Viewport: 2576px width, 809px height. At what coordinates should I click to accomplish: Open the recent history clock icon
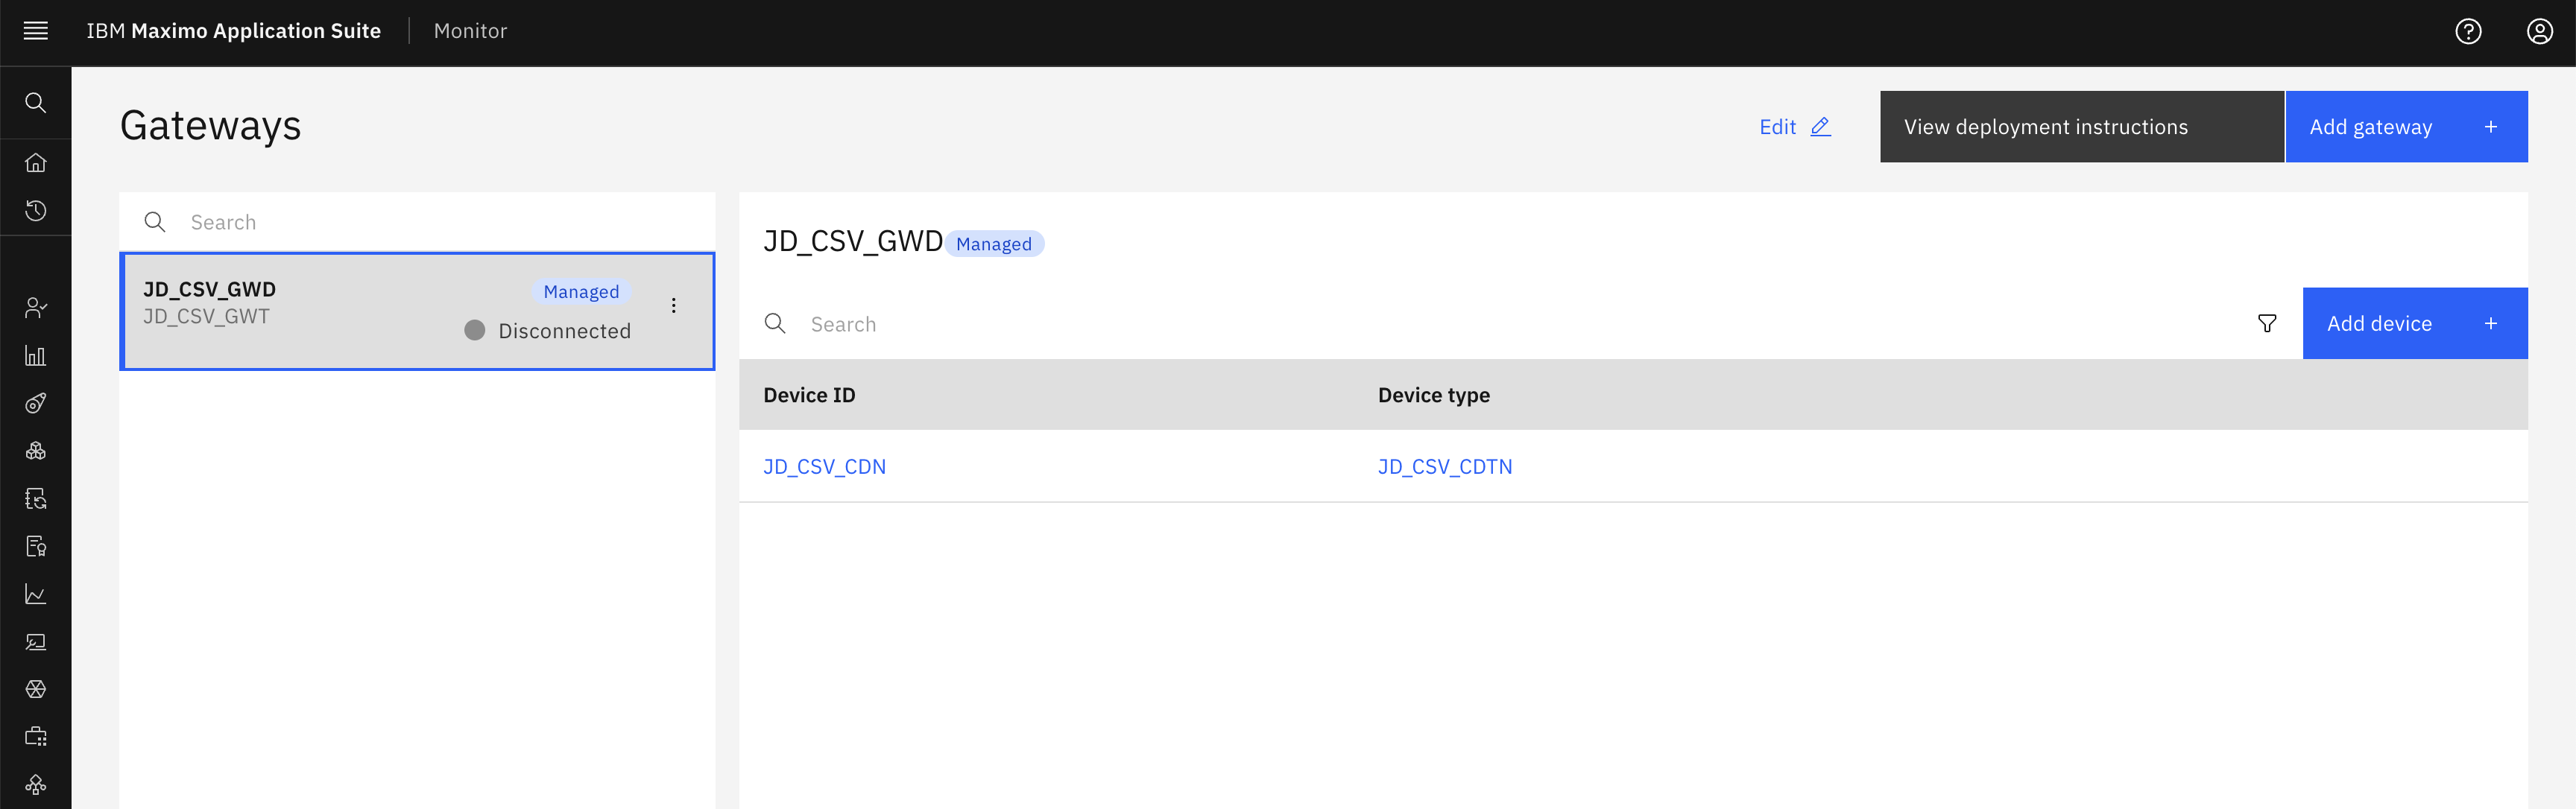(36, 210)
